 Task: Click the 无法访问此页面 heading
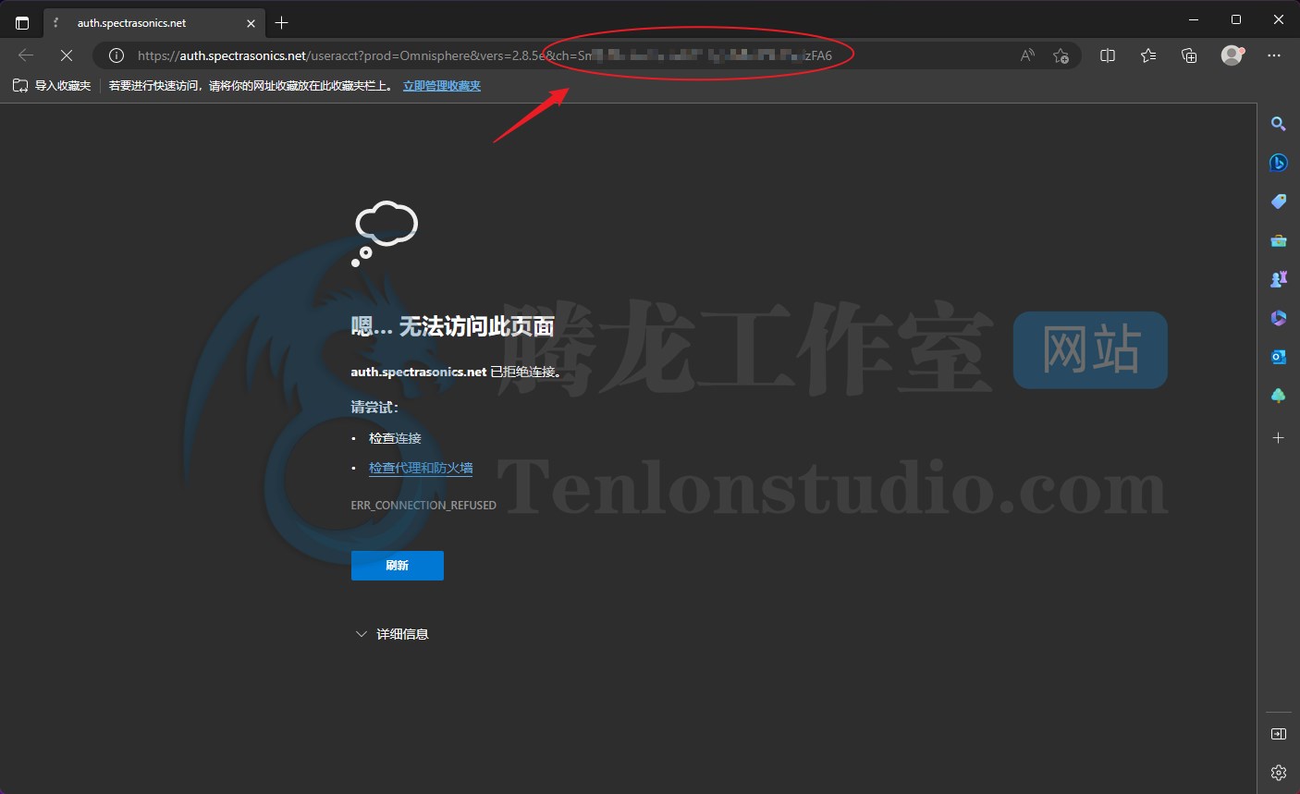[x=476, y=326]
